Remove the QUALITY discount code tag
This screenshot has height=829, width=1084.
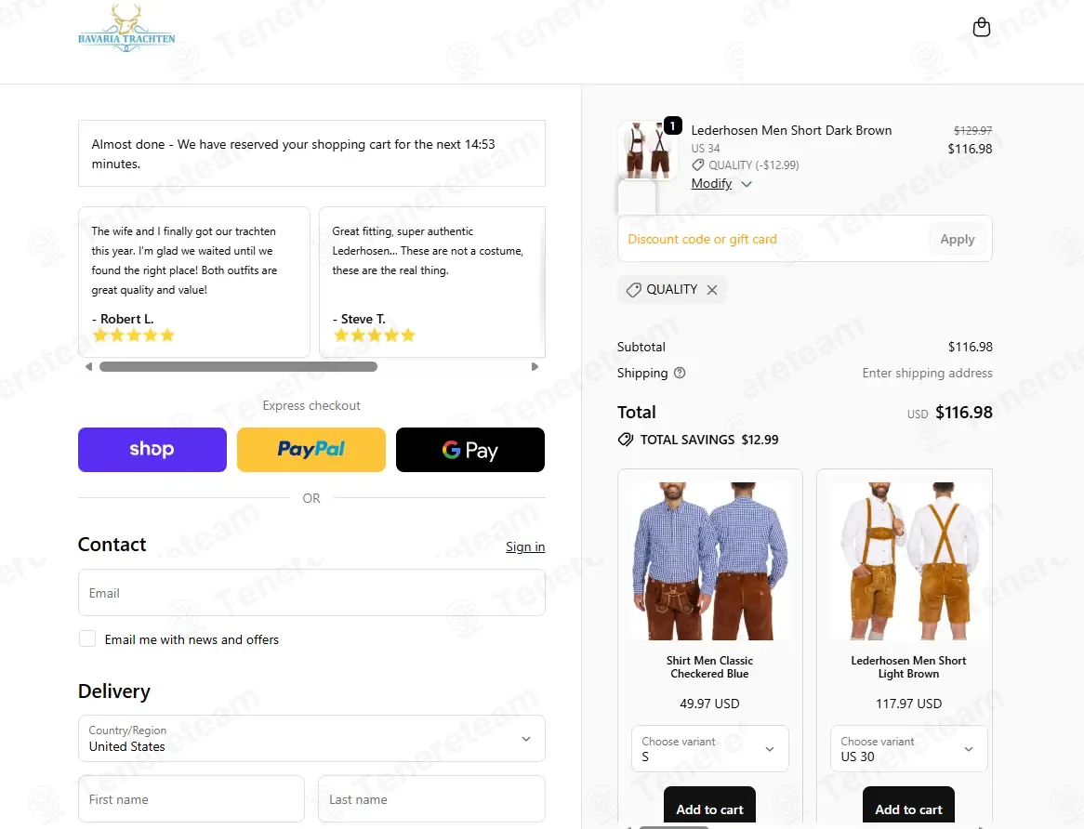(712, 290)
